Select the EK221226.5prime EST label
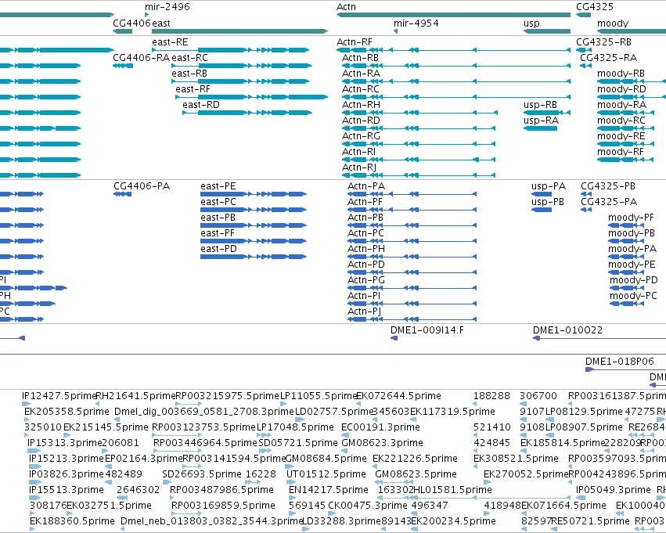The width and height of the screenshot is (666, 533). tap(415, 458)
